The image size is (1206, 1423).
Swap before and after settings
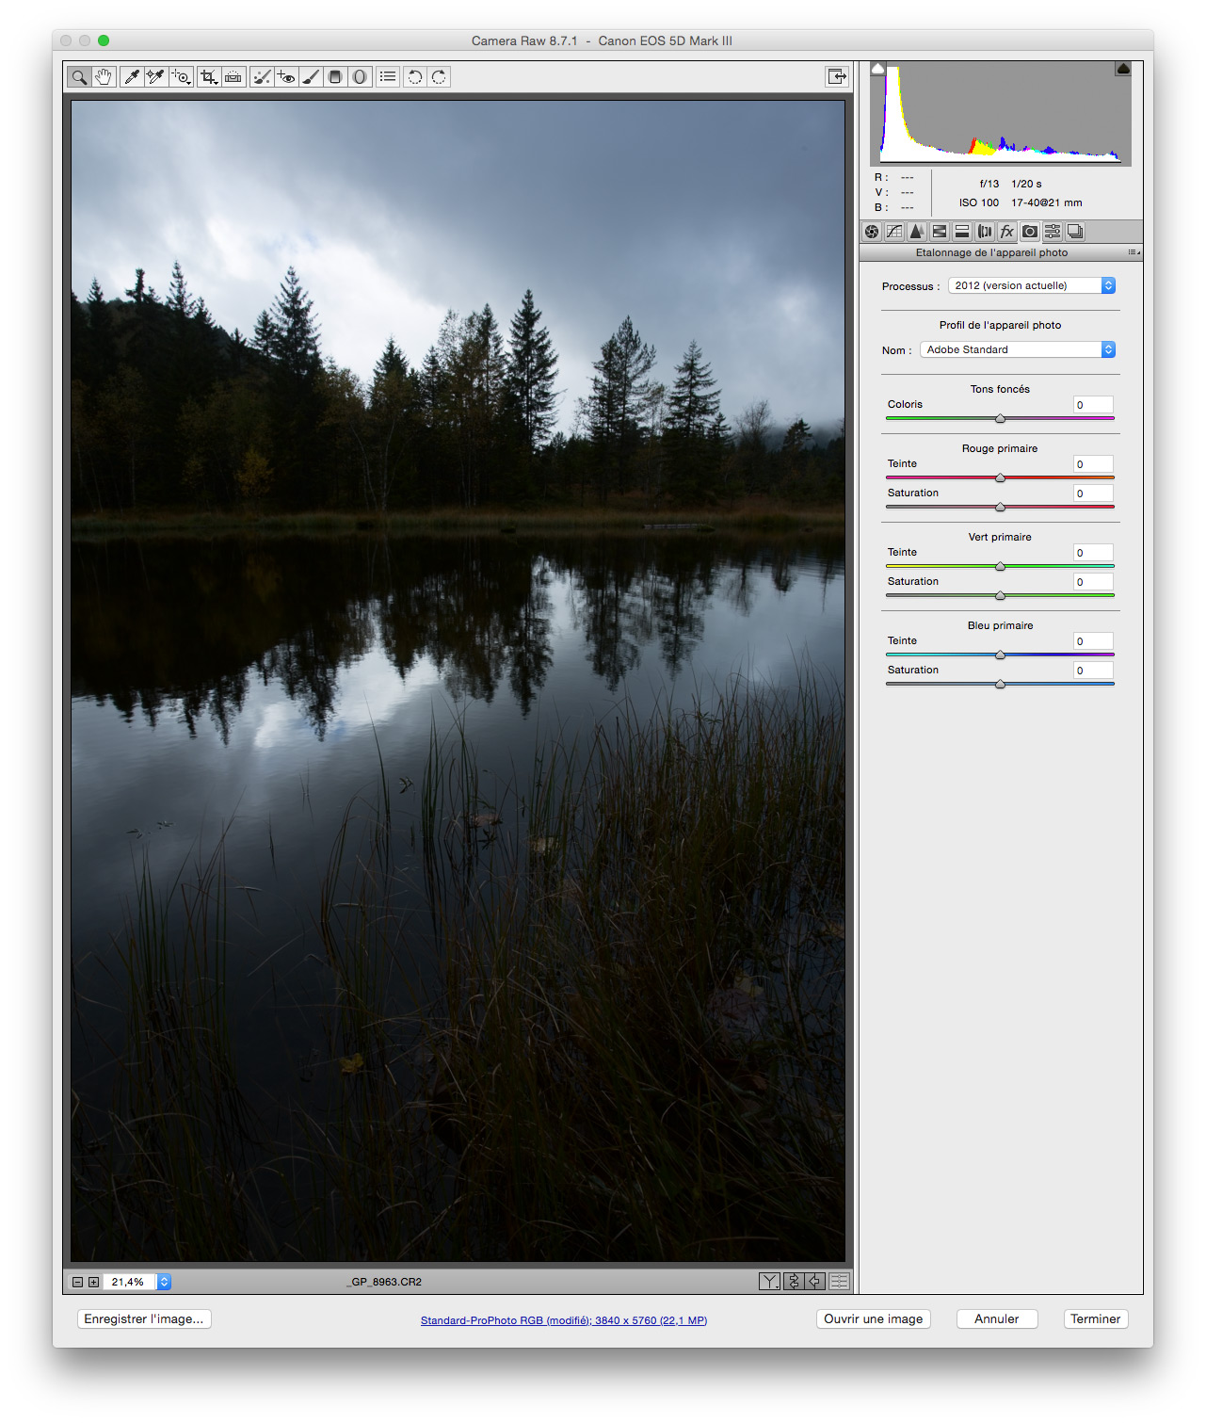tap(793, 1282)
